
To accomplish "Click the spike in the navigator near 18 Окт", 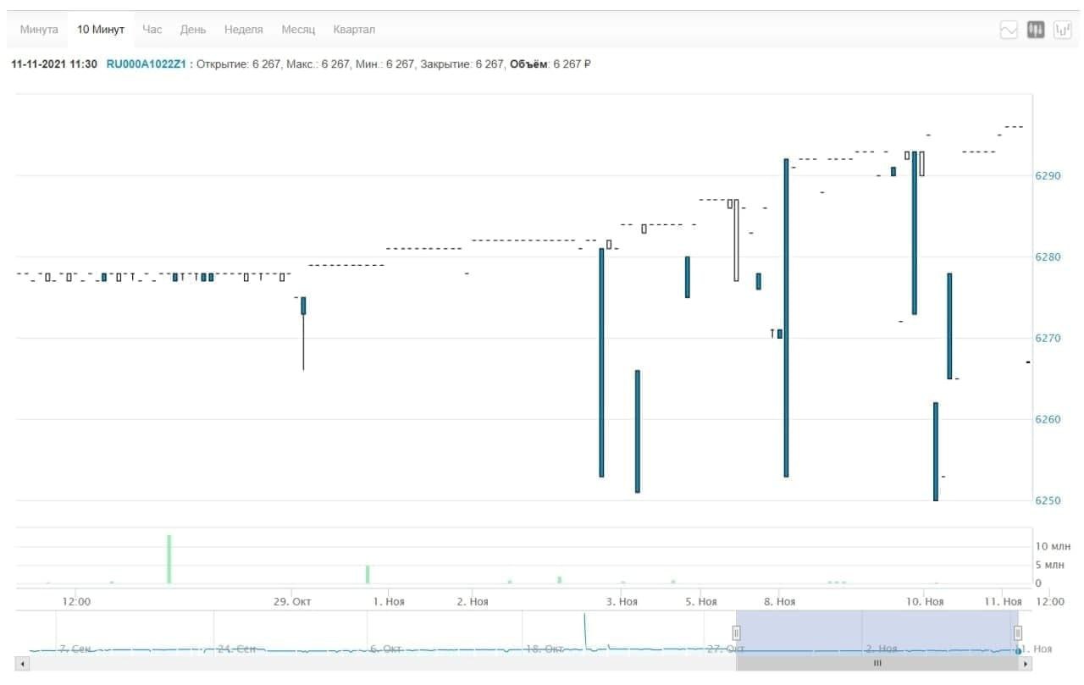I will point(584,631).
